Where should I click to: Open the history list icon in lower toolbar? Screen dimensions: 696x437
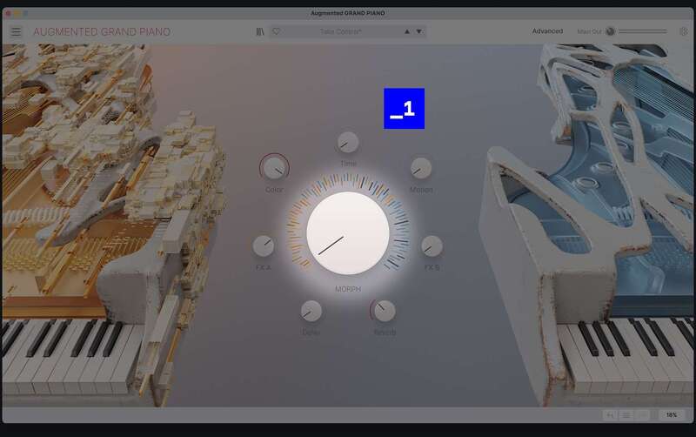coord(626,414)
